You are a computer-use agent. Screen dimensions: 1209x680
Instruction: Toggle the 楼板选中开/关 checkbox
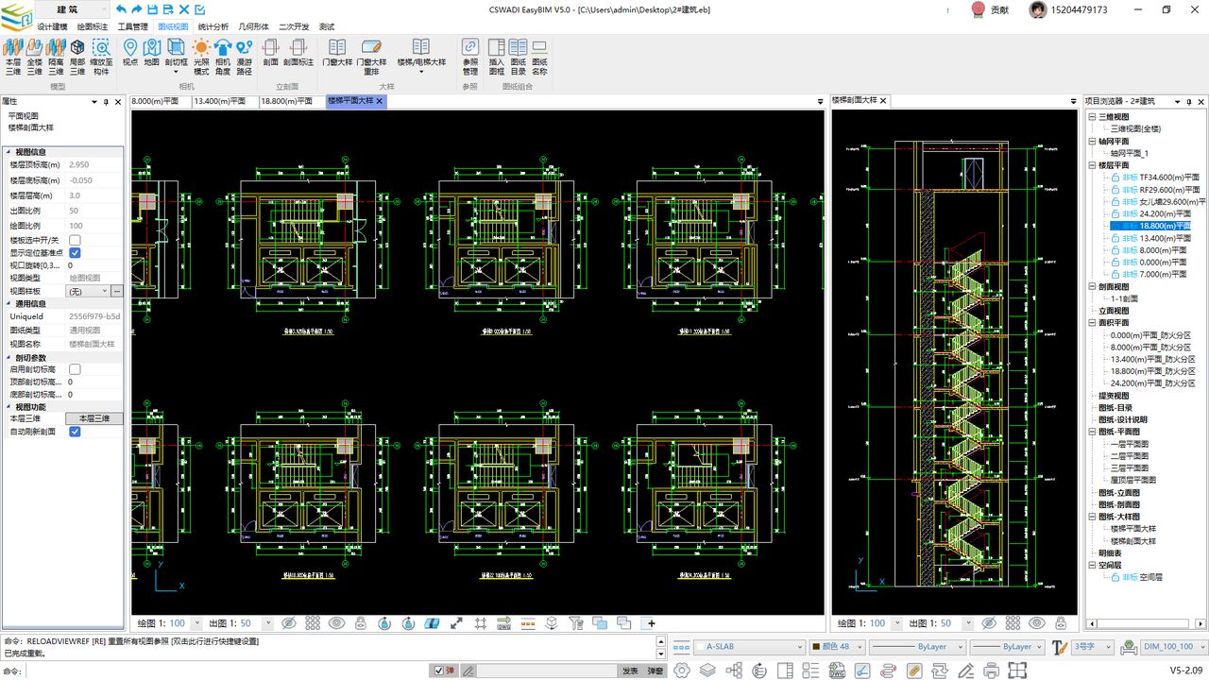pos(75,240)
